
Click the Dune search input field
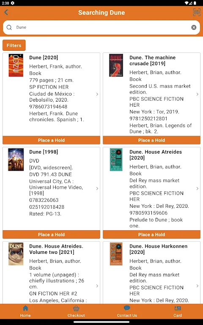(101, 28)
